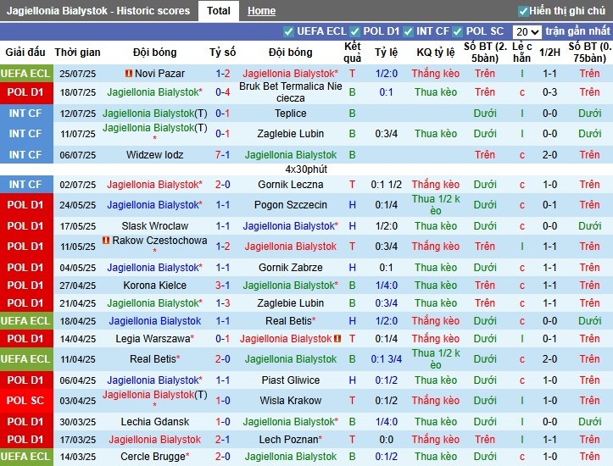
Task: Open Teplice team link
Action: [291, 114]
